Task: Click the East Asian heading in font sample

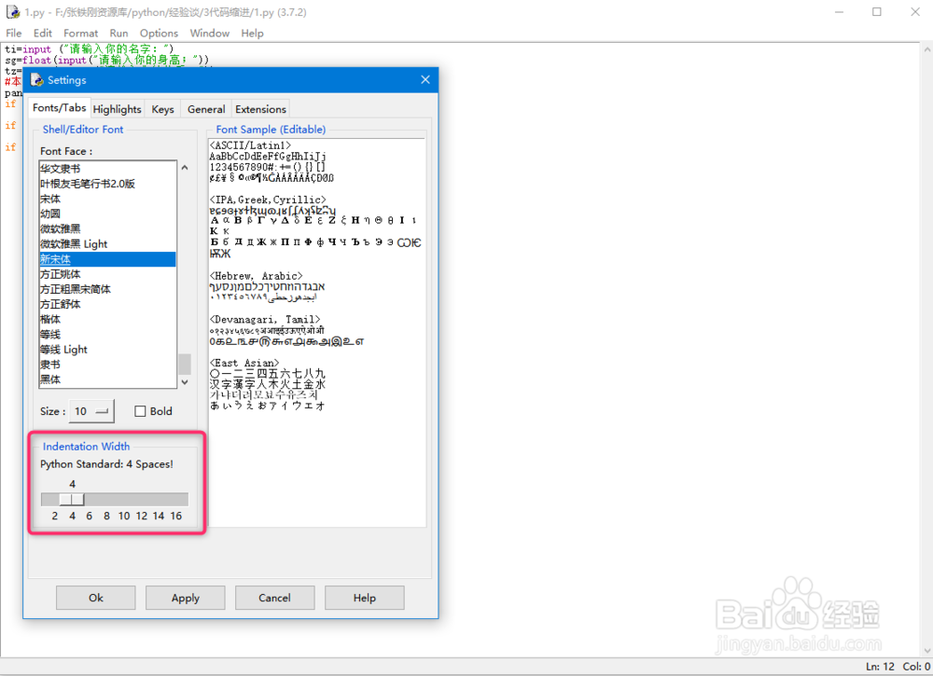Action: point(244,363)
